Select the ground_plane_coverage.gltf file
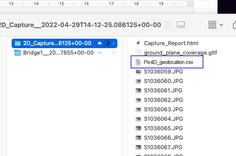The height and width of the screenshot is (156, 236). click(180, 53)
